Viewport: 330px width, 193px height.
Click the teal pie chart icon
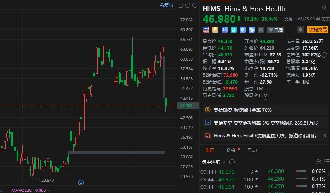point(234,30)
